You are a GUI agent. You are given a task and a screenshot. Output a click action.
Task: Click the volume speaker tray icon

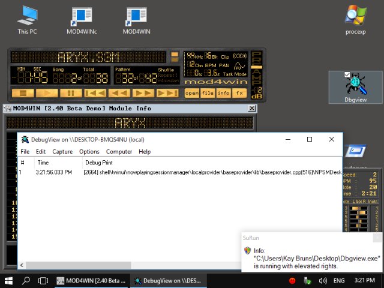[x=323, y=281]
